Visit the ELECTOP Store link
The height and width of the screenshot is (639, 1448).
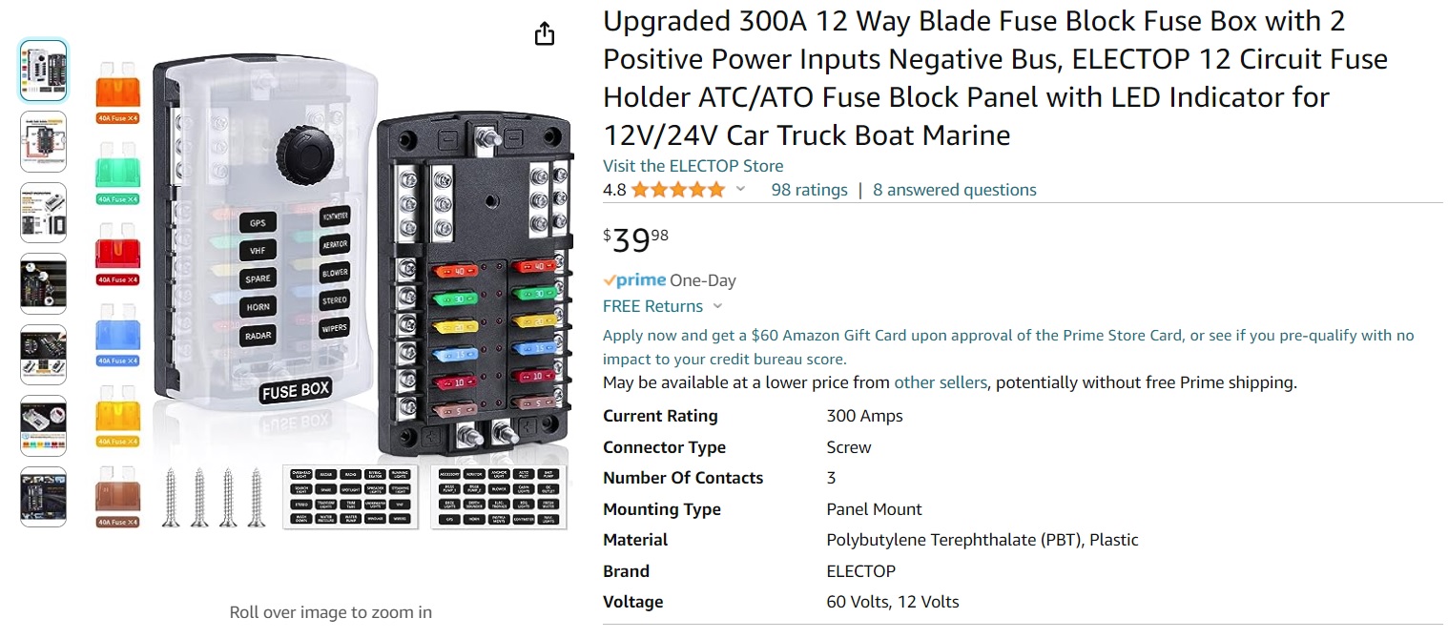click(x=693, y=166)
